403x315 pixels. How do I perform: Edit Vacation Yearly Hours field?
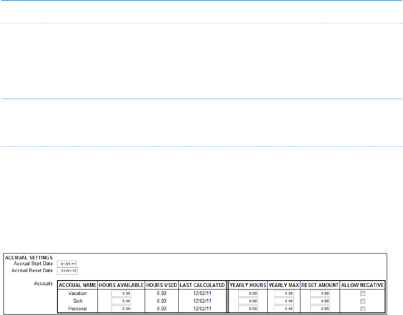[x=248, y=293]
